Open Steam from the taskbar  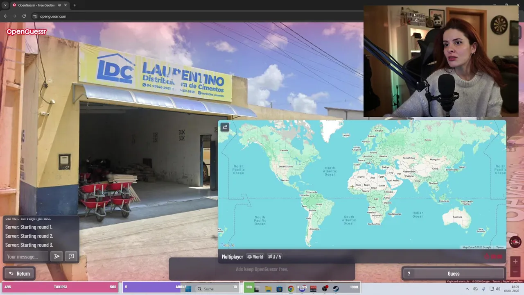[336, 289]
